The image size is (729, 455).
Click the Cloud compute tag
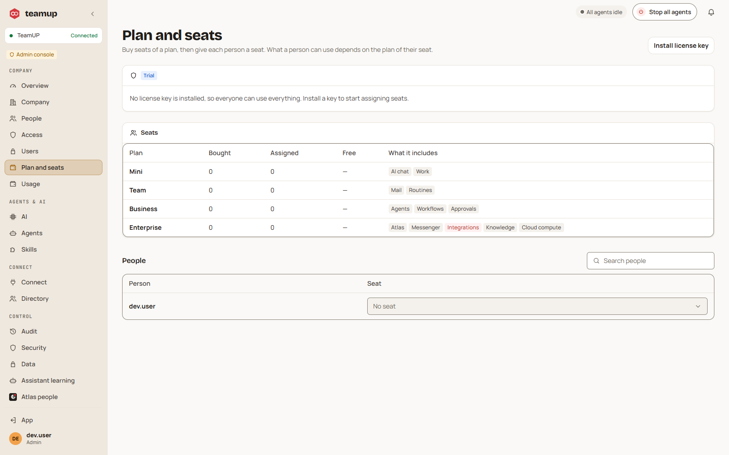tap(541, 227)
